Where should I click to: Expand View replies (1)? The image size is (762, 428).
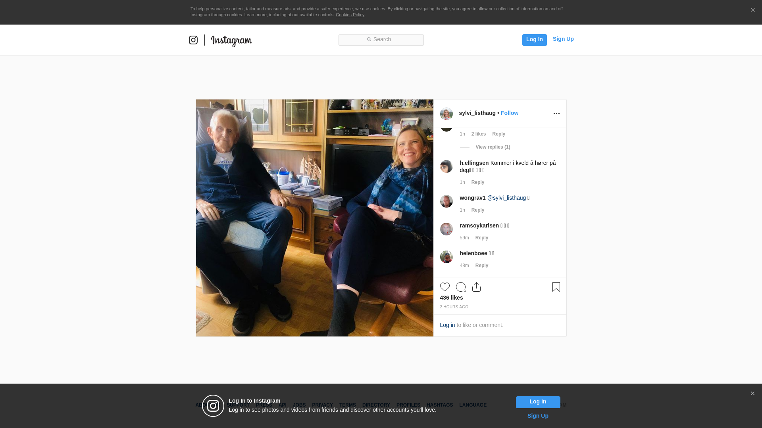pos(493,147)
